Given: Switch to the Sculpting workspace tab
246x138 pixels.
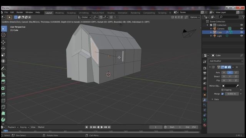Looking at the screenshot, I should tap(71, 13).
